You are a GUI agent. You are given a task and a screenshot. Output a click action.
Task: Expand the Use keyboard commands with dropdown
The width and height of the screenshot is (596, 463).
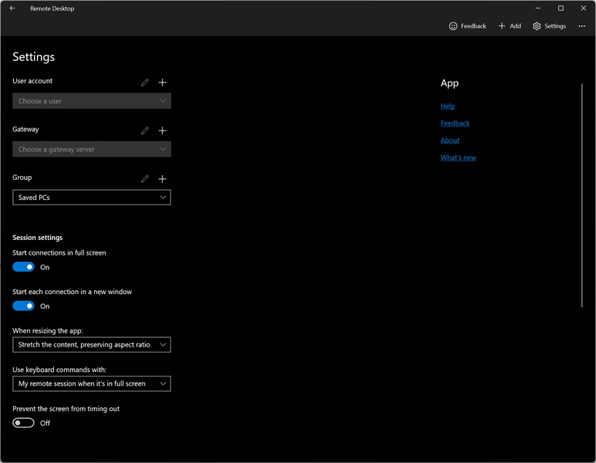(92, 384)
